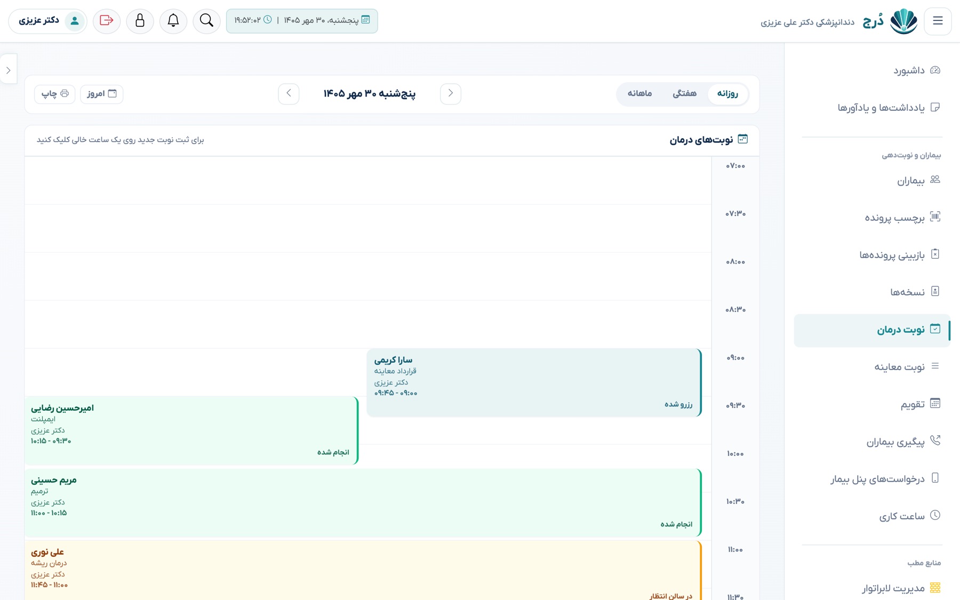Click the رزرو شده status on سارا کریمی

pos(678,405)
